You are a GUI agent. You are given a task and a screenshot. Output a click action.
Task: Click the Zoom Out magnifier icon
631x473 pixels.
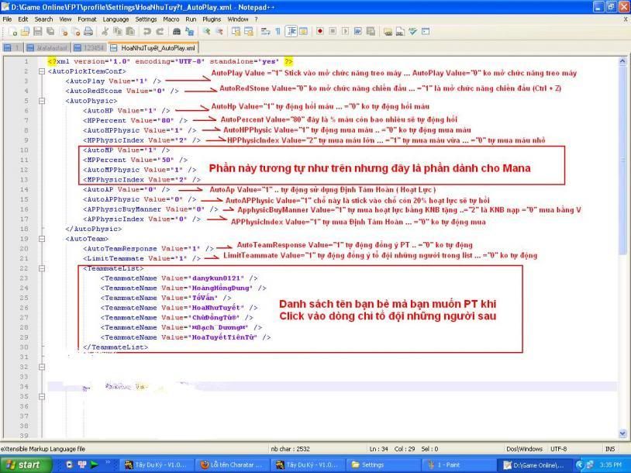[x=219, y=31]
